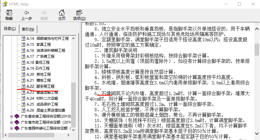260x140 pixels.
Task: Click the content pane scroll-down arrow
Action: (257, 133)
